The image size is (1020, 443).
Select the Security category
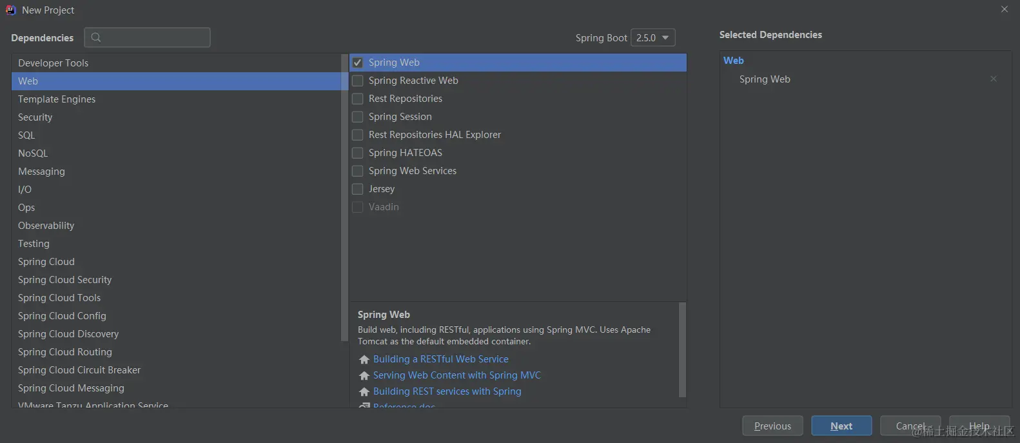point(35,117)
